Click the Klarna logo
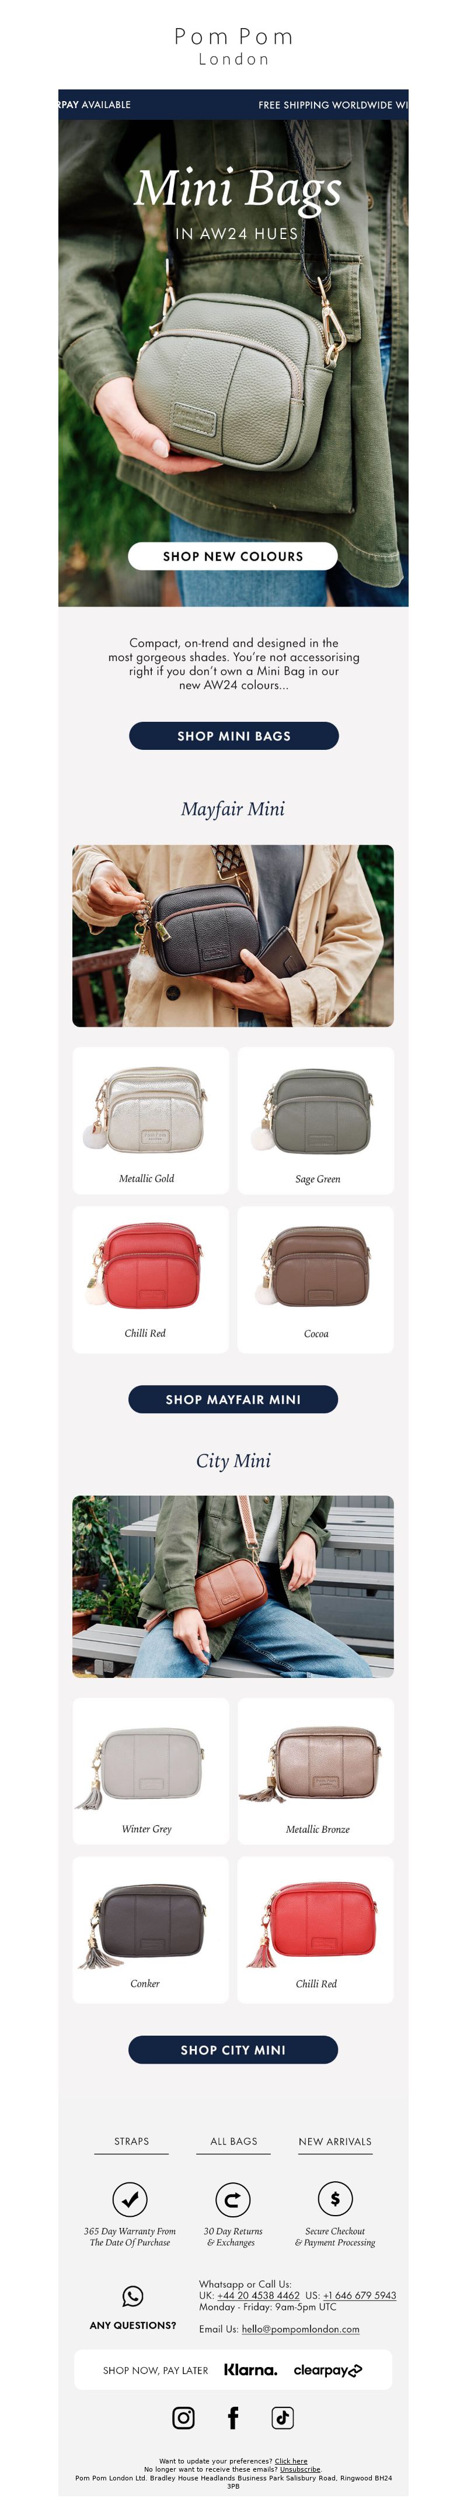Viewport: 467px width, 2519px height. pyautogui.click(x=250, y=2369)
